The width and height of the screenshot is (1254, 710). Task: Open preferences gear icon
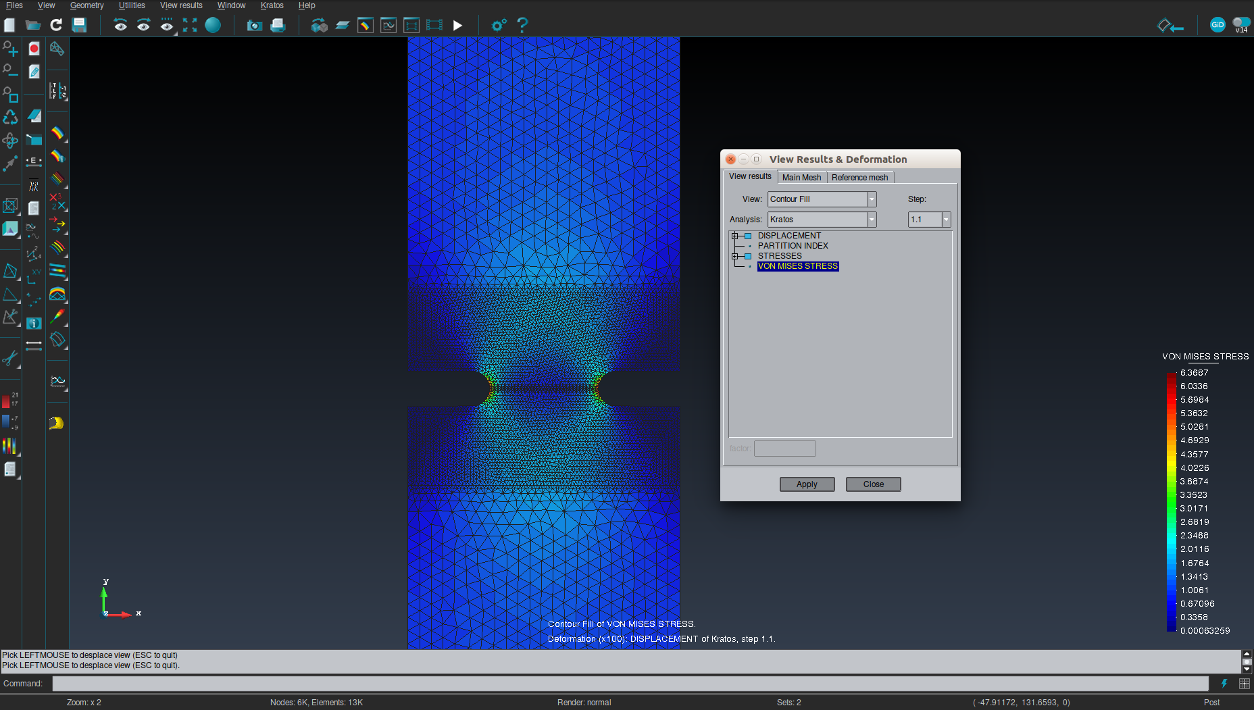point(499,26)
